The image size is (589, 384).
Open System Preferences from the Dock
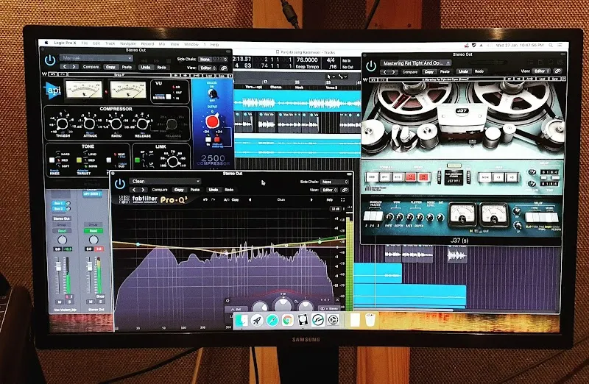(333, 320)
